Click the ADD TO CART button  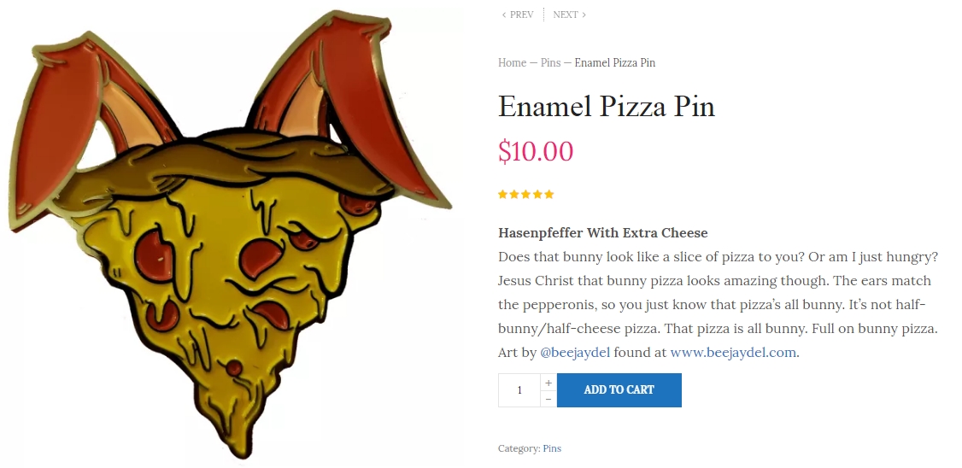click(x=619, y=390)
